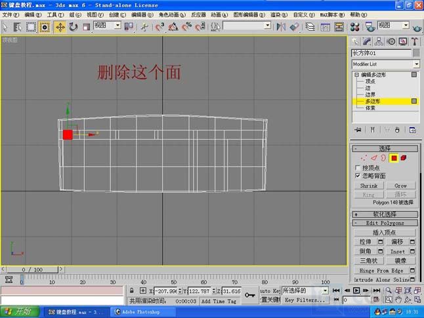
Task: Switch to the Motion panel tab
Action: (391, 41)
